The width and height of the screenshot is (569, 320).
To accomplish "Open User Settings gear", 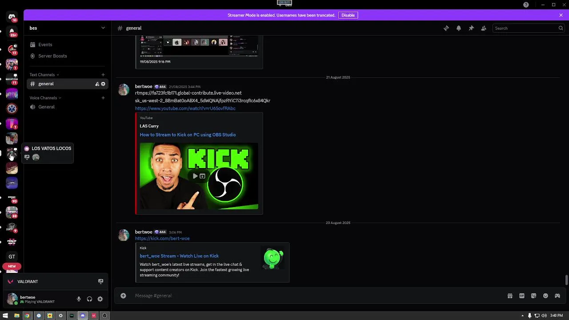I will point(100,299).
